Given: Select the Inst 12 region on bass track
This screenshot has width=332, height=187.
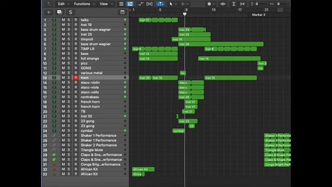Looking at the screenshot, I should (x=158, y=54).
